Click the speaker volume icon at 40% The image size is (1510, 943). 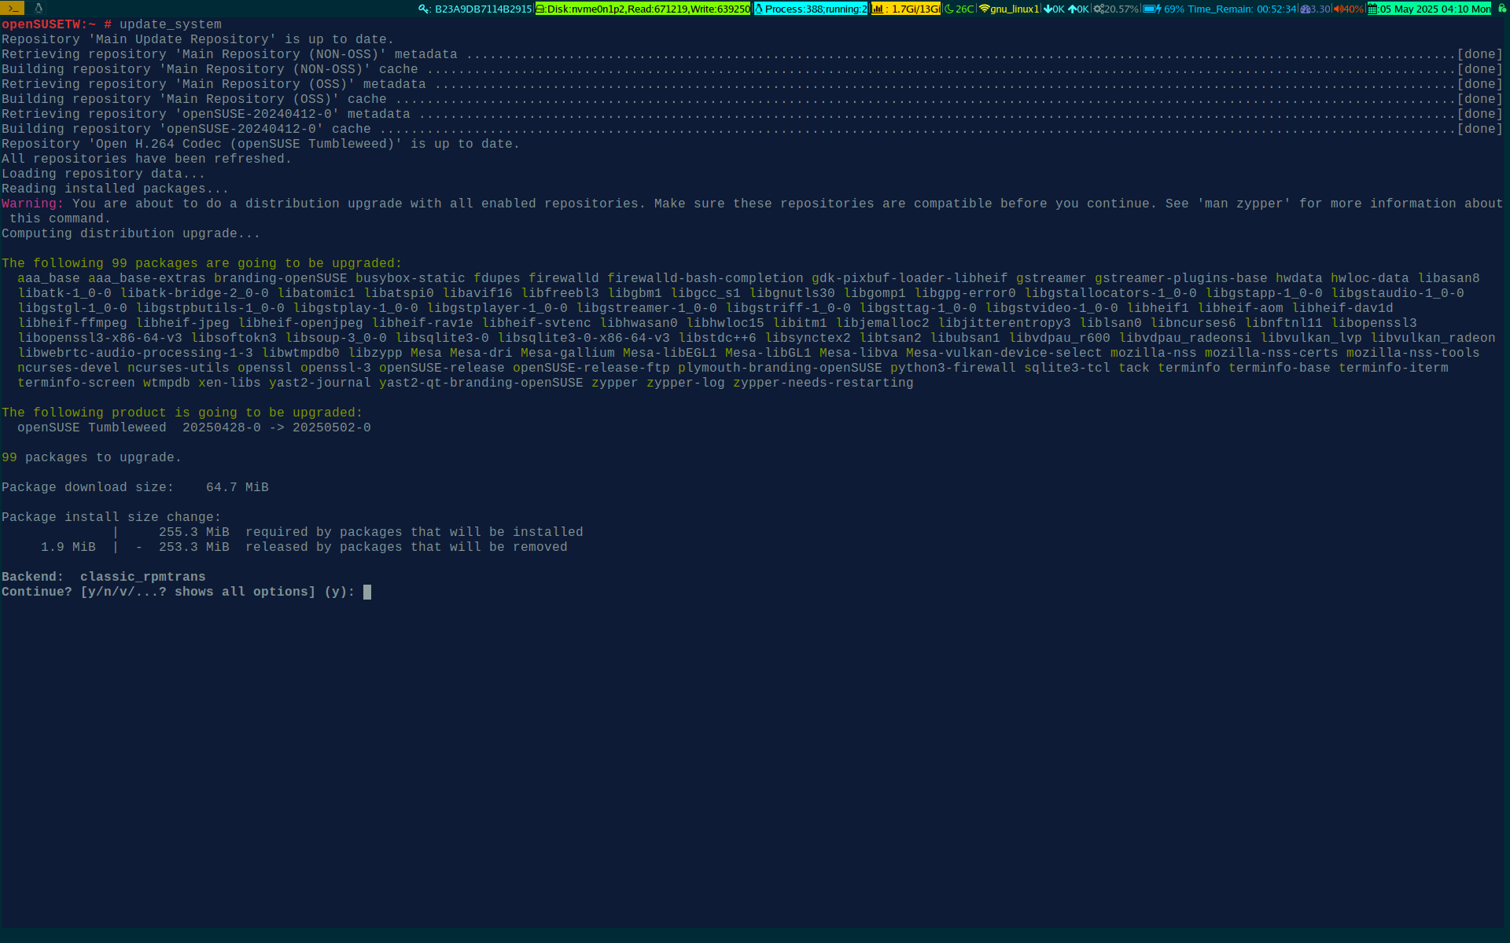tap(1338, 9)
